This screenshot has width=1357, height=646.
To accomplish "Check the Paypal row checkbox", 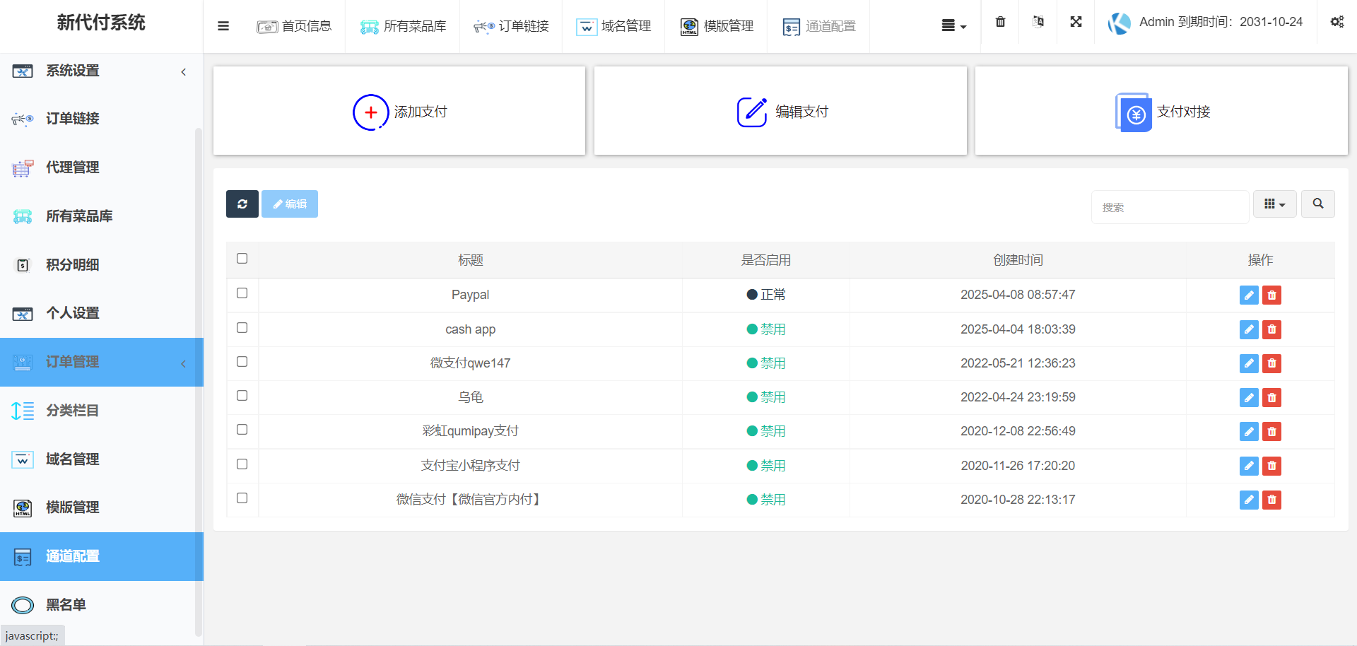I will [242, 293].
